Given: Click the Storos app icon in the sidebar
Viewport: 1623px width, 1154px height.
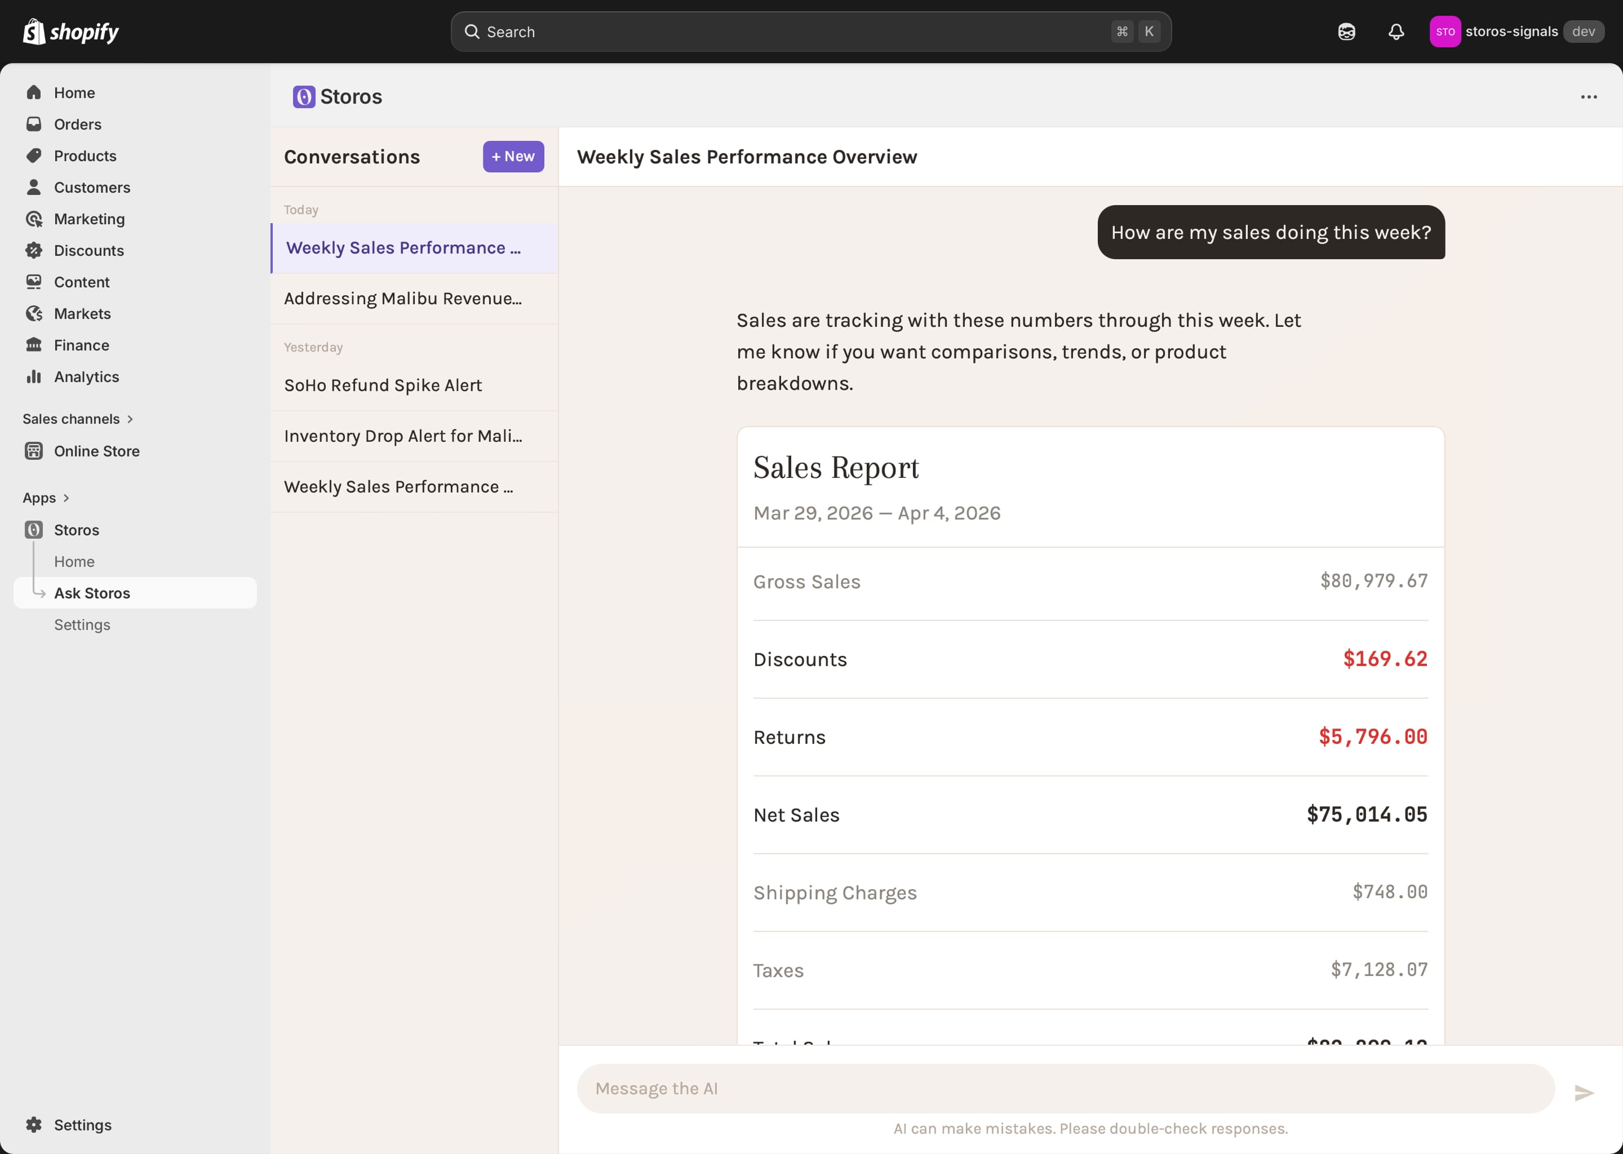Looking at the screenshot, I should point(34,530).
